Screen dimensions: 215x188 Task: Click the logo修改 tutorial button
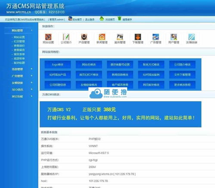[x=58, y=65]
